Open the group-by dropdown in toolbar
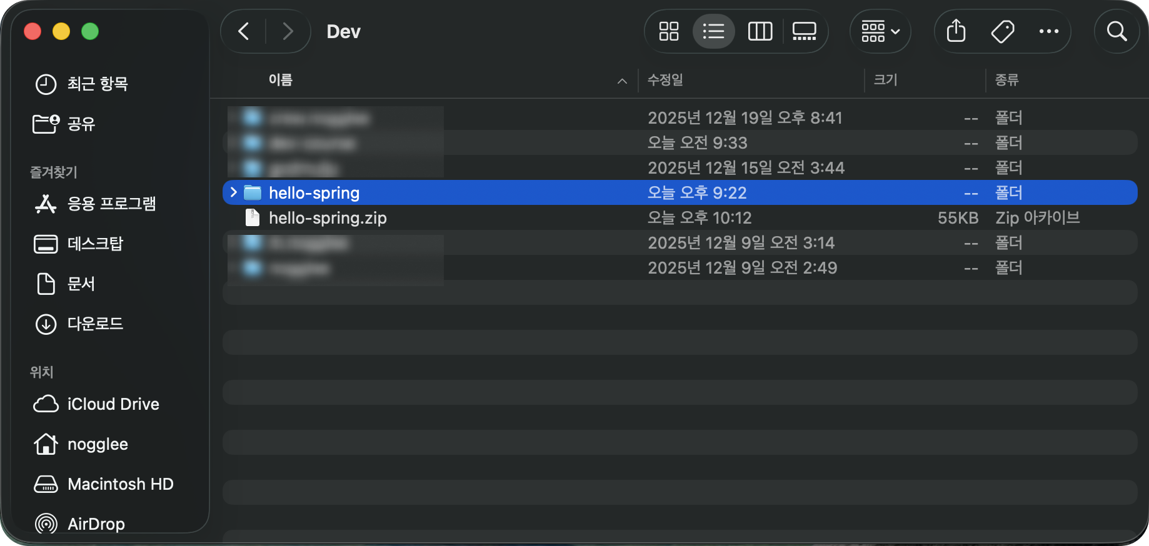The width and height of the screenshot is (1149, 546). coord(880,31)
